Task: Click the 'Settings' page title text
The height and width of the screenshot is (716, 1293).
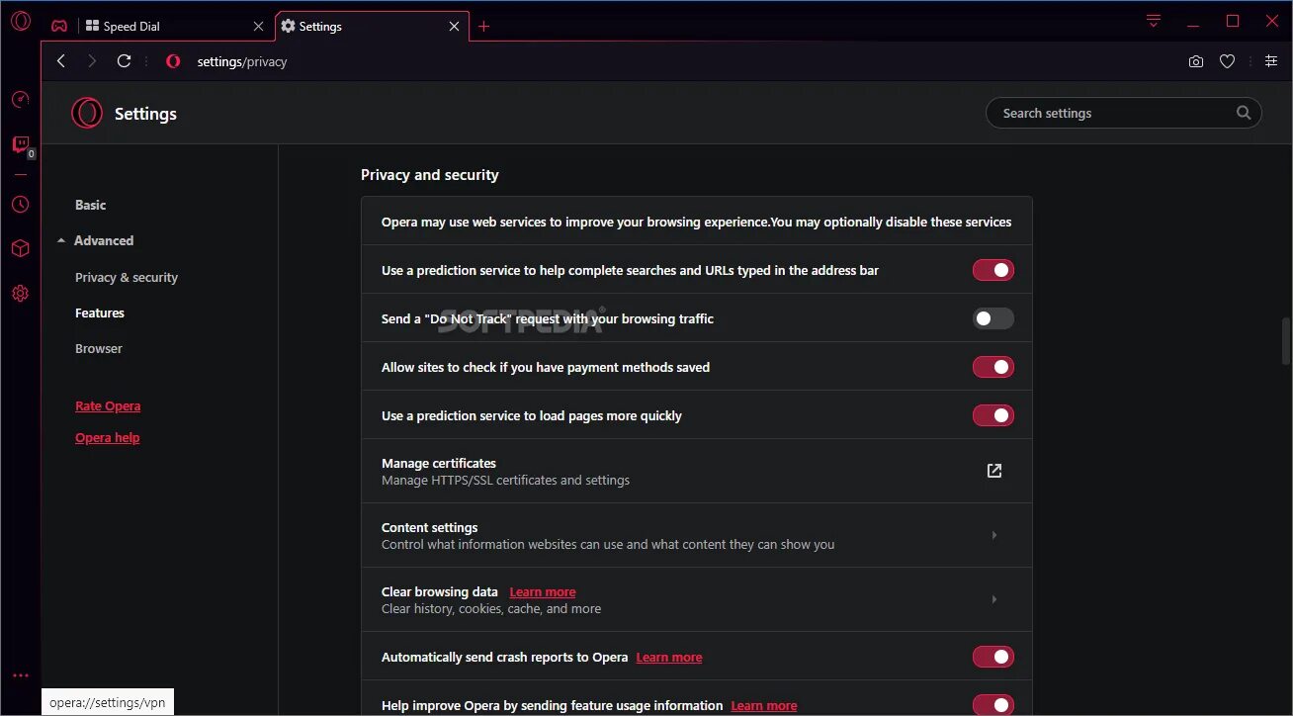Action: point(145,114)
